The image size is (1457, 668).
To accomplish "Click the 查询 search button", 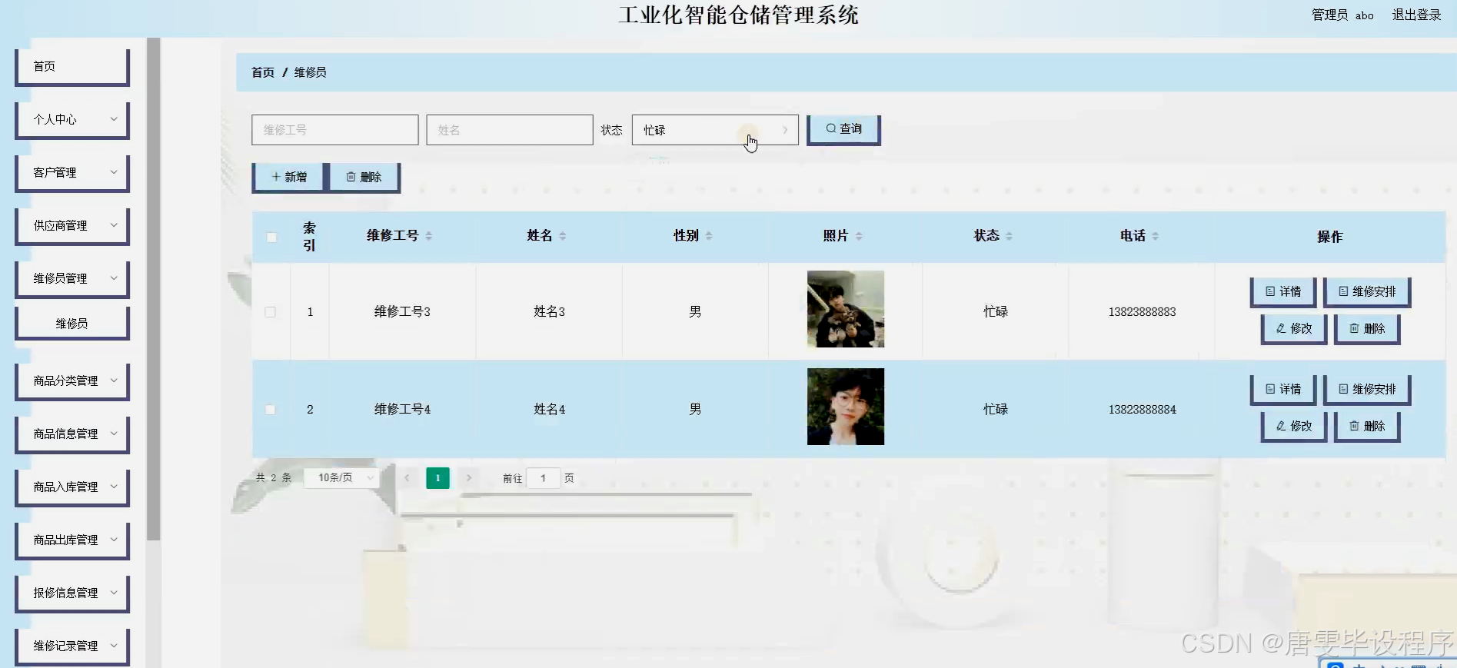I will (x=843, y=129).
